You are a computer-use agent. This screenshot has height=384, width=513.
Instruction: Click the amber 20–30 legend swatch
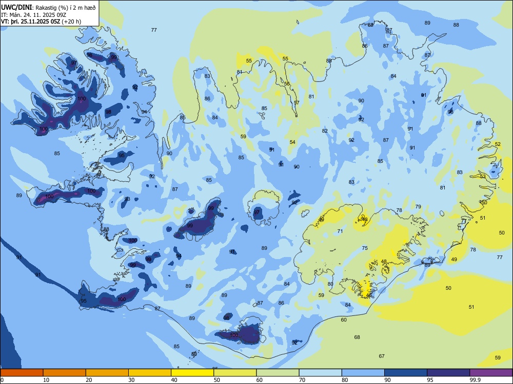[107, 373]
